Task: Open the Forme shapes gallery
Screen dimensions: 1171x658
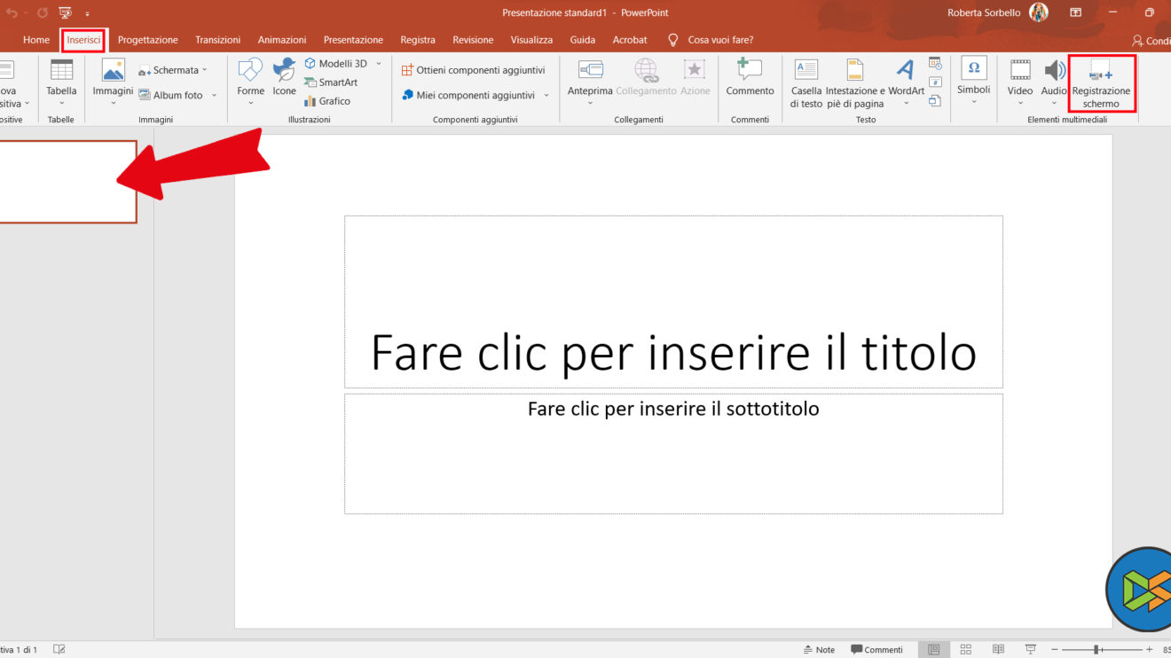Action: point(250,71)
